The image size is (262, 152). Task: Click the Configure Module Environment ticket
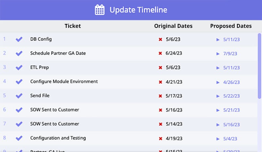64,82
